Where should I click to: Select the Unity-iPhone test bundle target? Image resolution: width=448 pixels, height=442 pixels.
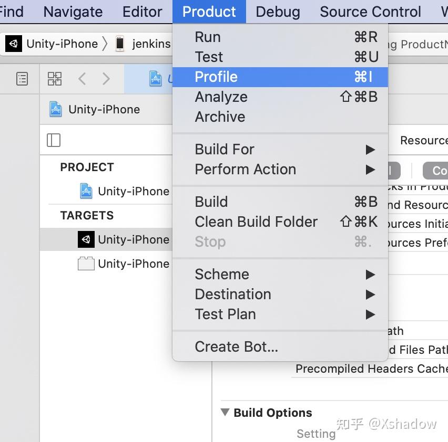click(x=133, y=264)
